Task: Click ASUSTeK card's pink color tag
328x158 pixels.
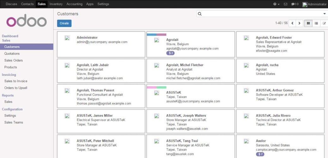Action: [152, 87]
